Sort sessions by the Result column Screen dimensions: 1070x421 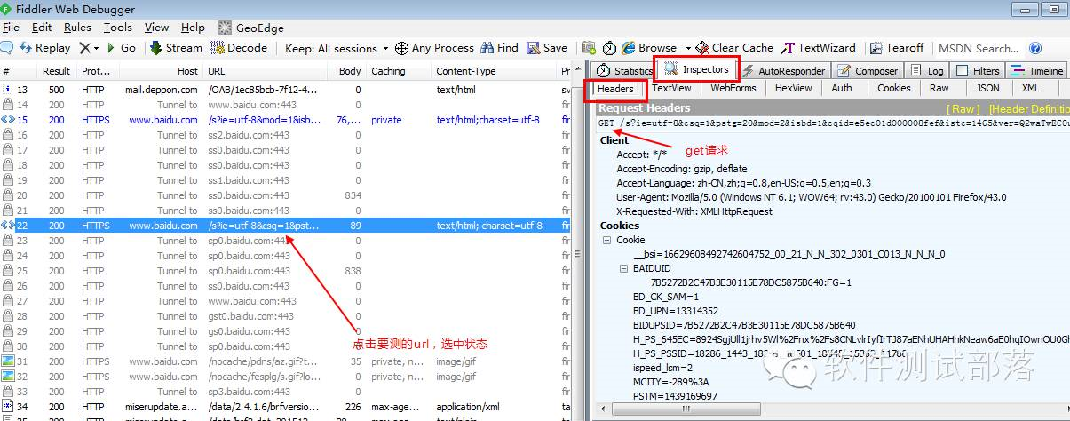pyautogui.click(x=56, y=71)
